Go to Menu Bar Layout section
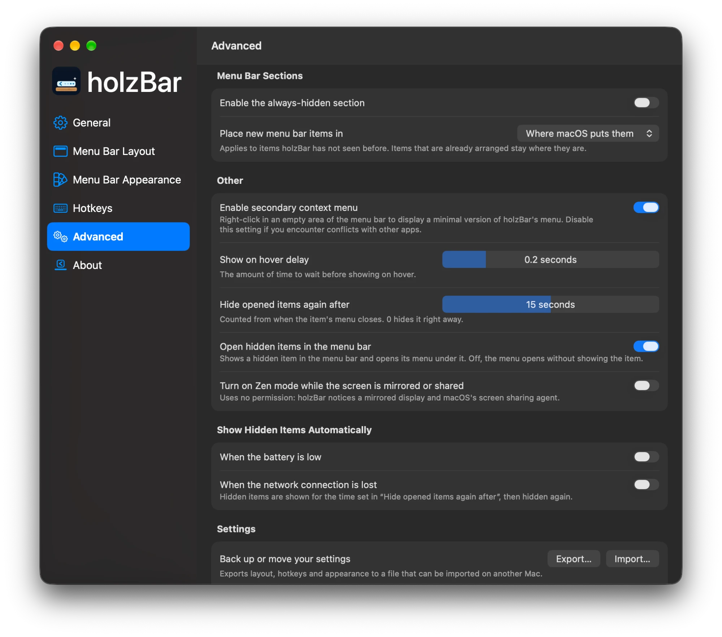This screenshot has width=722, height=637. click(x=118, y=151)
